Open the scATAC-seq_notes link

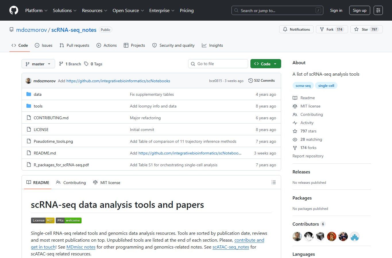click(x=231, y=247)
